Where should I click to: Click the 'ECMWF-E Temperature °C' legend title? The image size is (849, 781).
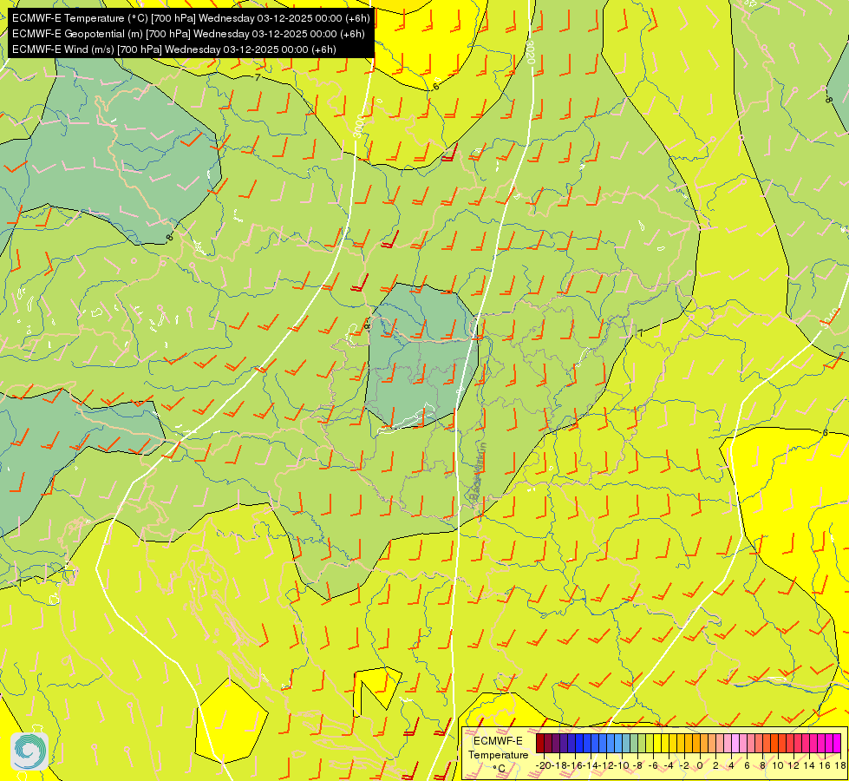pyautogui.click(x=498, y=754)
